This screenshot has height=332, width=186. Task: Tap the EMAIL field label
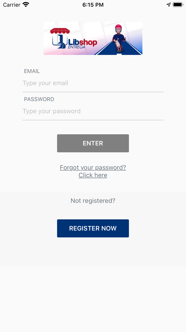[32, 71]
